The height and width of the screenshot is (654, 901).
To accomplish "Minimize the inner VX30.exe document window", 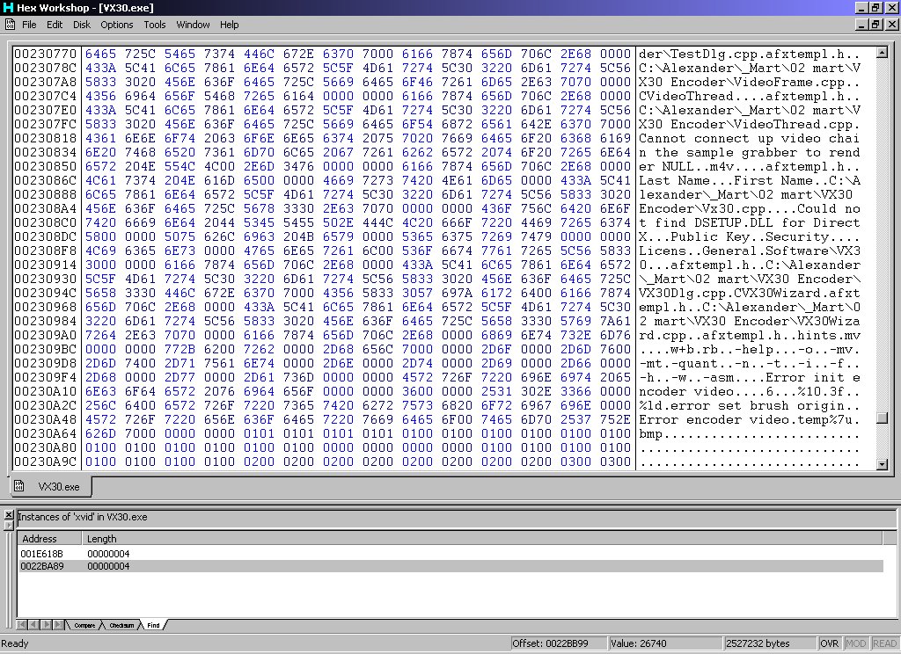I will pyautogui.click(x=861, y=25).
